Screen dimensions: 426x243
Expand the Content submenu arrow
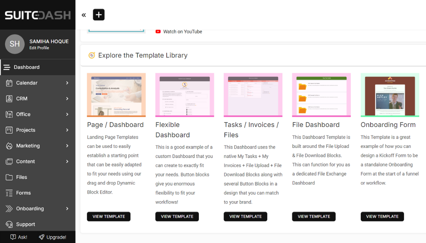(67, 161)
